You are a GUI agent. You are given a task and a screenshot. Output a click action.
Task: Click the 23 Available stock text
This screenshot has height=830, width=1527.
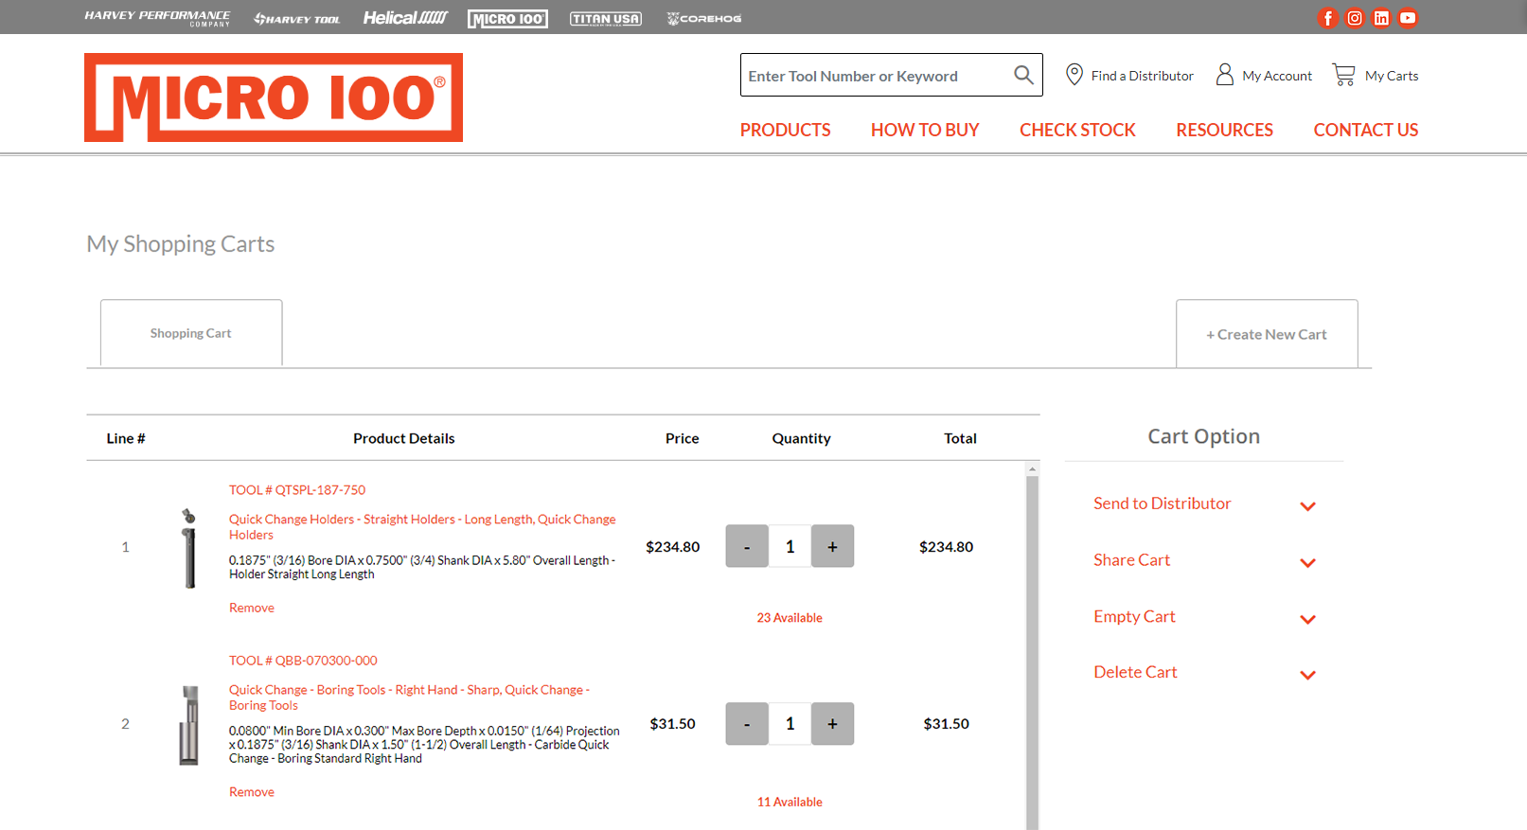[x=790, y=618]
